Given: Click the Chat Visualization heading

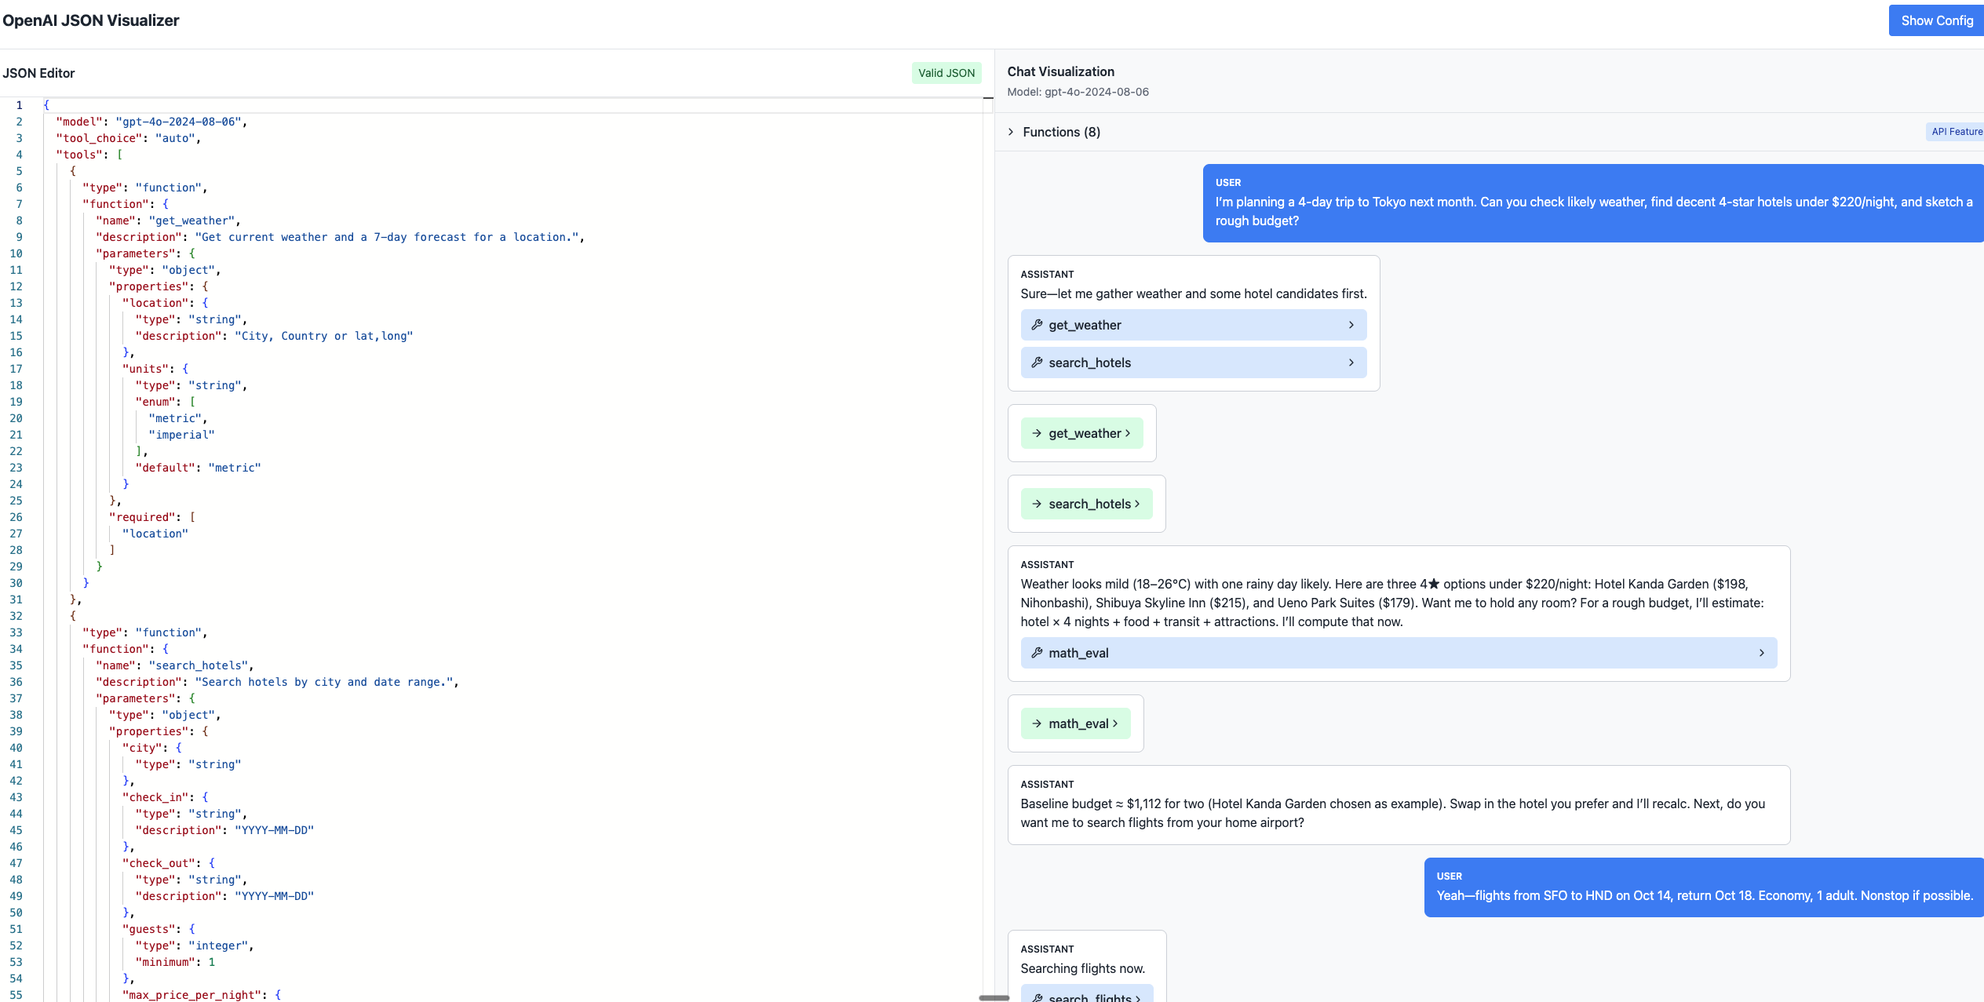Looking at the screenshot, I should 1061,71.
